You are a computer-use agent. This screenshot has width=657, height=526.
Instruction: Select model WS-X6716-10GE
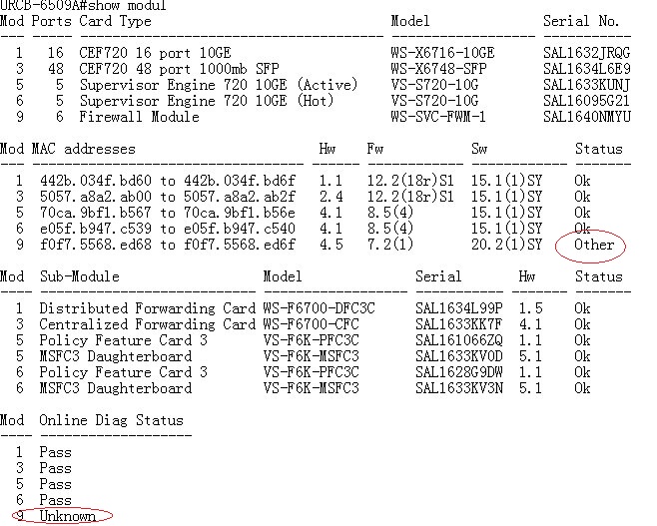pyautogui.click(x=442, y=53)
